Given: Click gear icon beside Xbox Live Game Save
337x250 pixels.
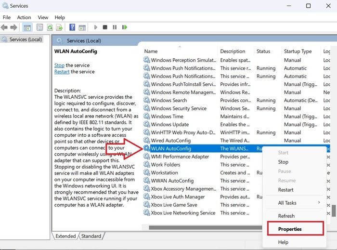Looking at the screenshot, I should pyautogui.click(x=146, y=205).
